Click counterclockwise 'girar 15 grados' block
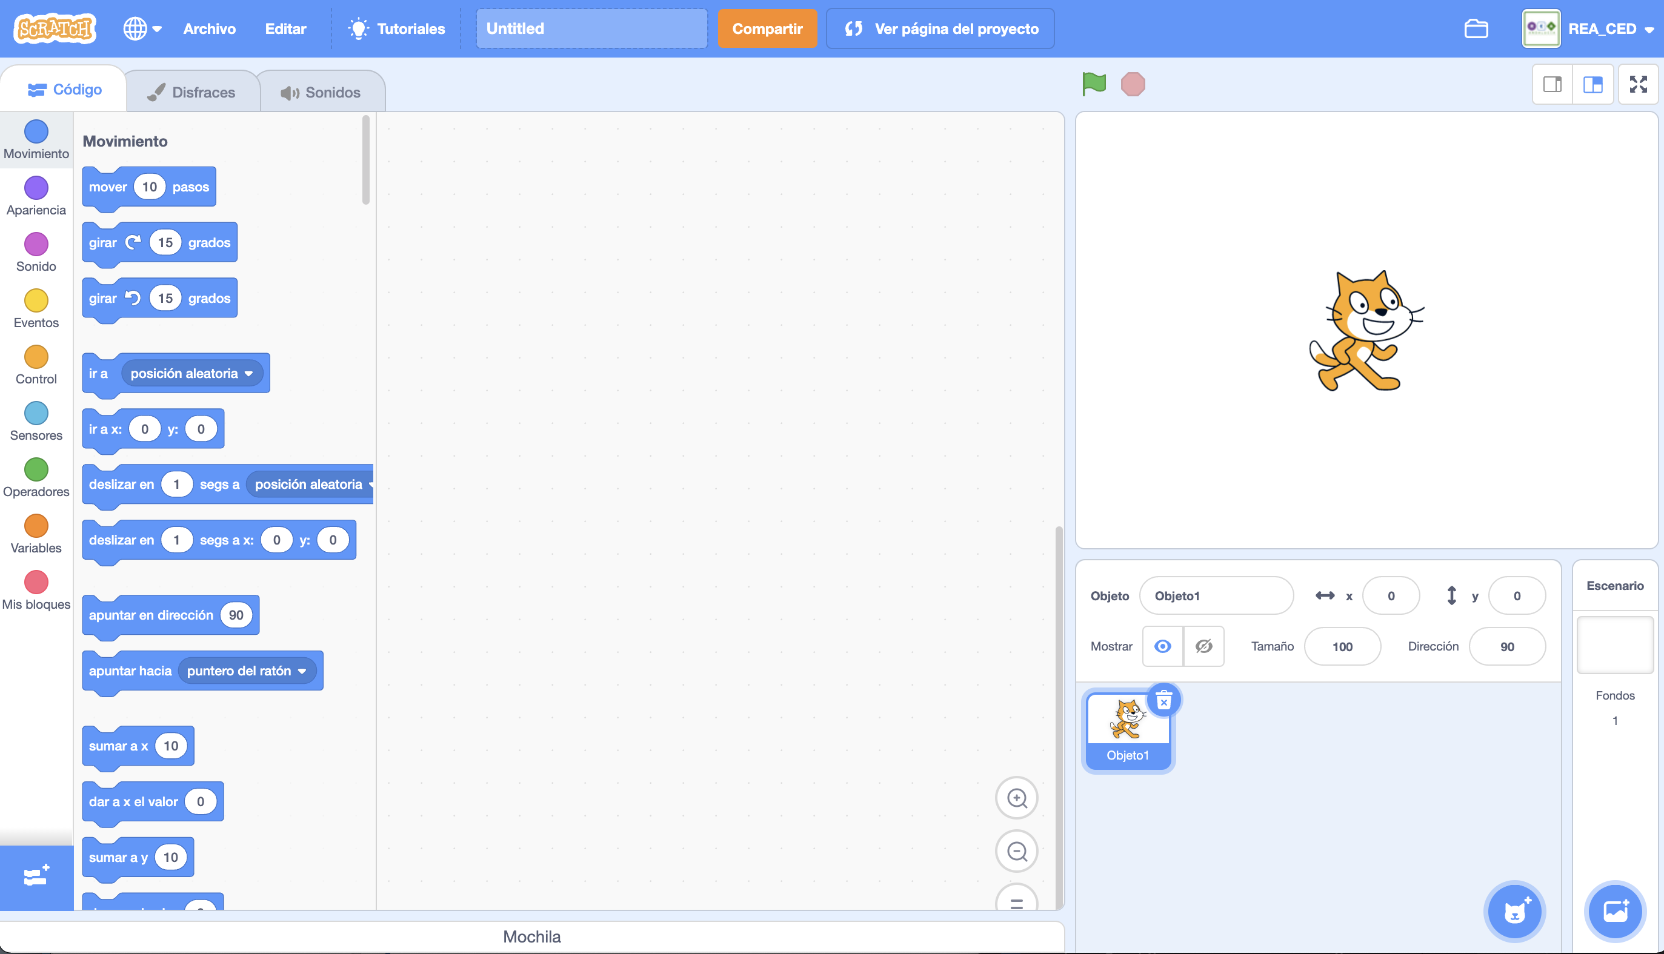This screenshot has width=1664, height=954. (159, 299)
